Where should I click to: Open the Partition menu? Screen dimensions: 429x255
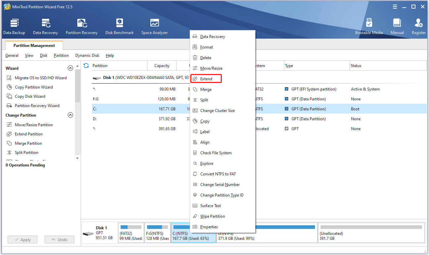61,55
